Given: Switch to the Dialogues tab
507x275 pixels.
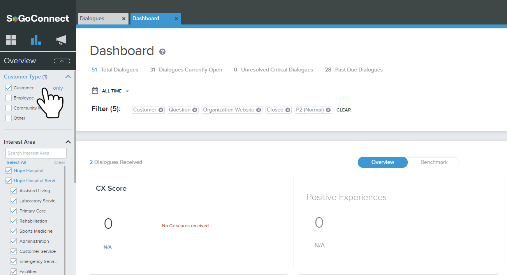Looking at the screenshot, I should point(103,19).
